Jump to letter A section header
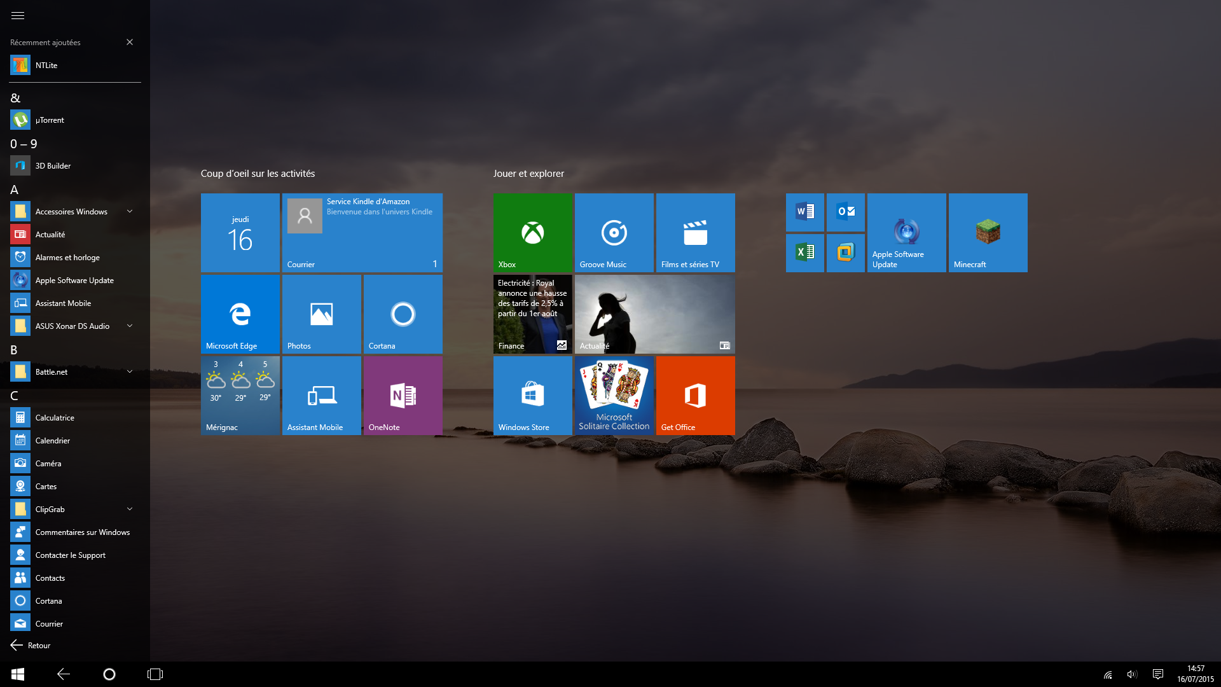1221x687 pixels. point(14,190)
